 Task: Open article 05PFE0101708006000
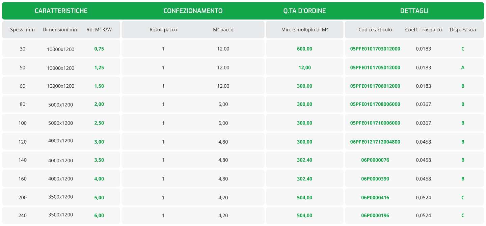pos(375,104)
